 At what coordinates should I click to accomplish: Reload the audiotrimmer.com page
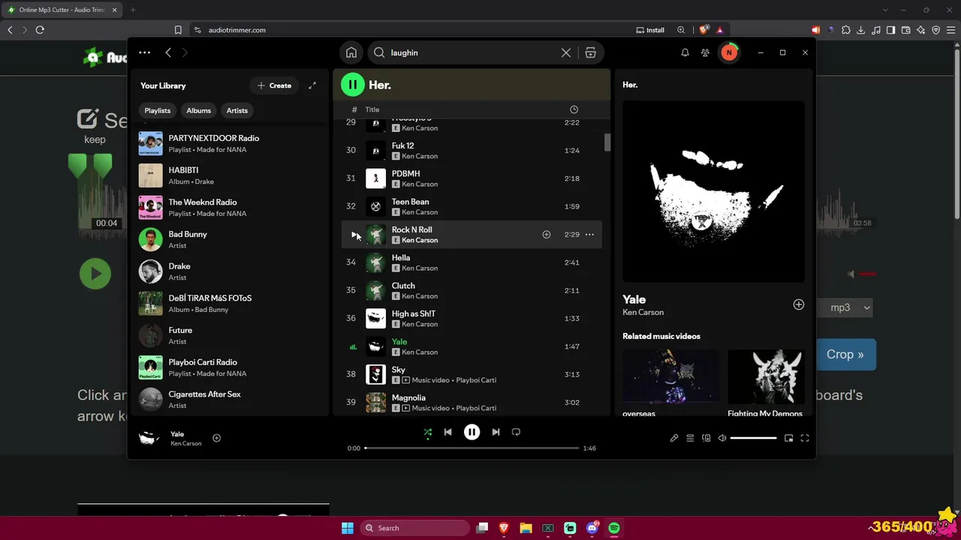click(40, 30)
